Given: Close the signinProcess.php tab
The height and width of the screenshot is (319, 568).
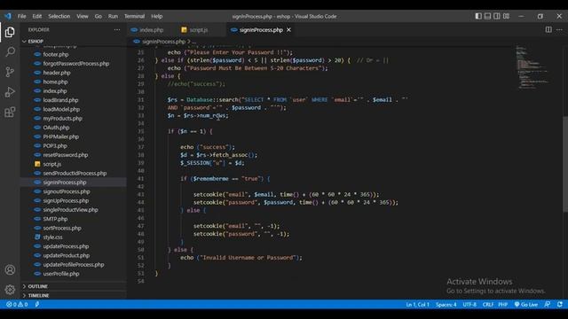Looking at the screenshot, I should [288, 29].
